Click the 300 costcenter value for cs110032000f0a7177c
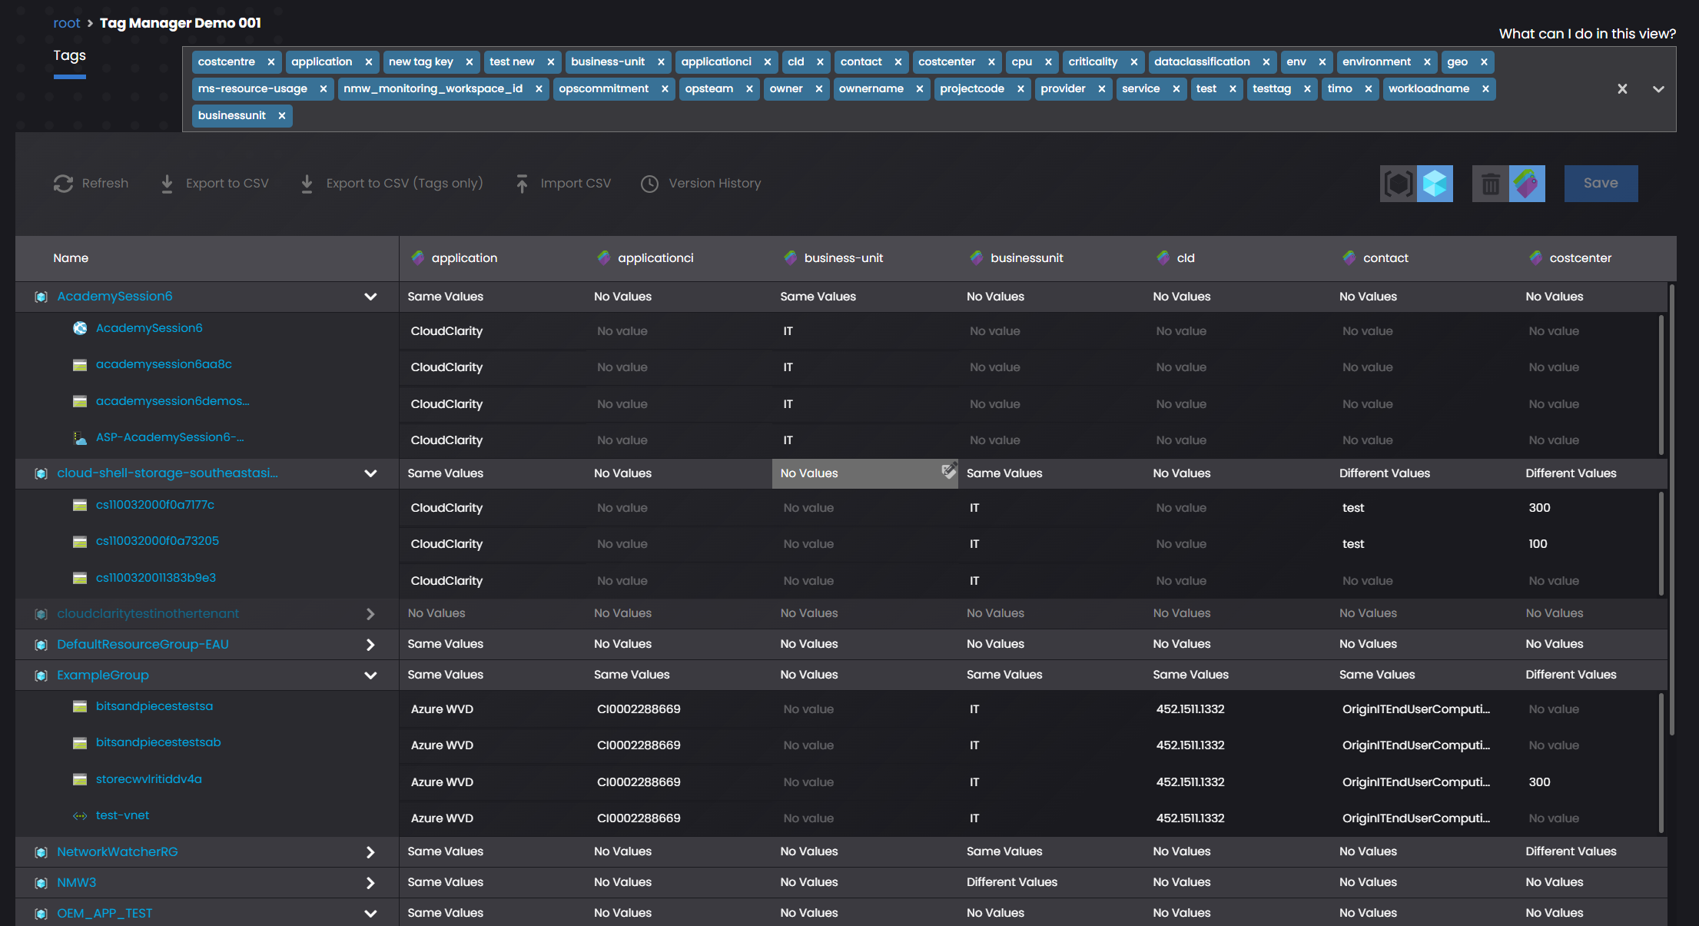Image resolution: width=1699 pixels, height=926 pixels. tap(1539, 508)
